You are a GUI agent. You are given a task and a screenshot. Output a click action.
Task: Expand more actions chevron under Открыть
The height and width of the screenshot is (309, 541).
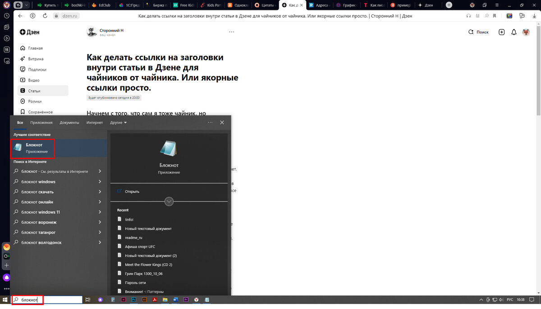pyautogui.click(x=169, y=202)
